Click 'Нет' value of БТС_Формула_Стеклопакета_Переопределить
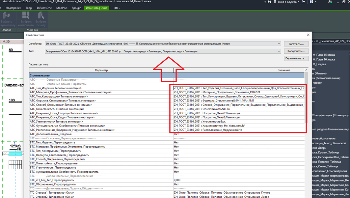The width and height of the screenshot is (350, 198). [239, 155]
